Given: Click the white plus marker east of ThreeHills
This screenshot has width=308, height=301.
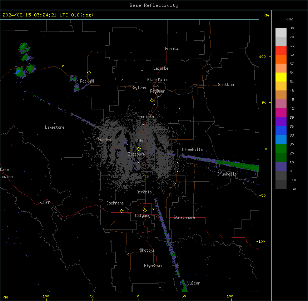Looking at the screenshot, I should (x=219, y=134).
